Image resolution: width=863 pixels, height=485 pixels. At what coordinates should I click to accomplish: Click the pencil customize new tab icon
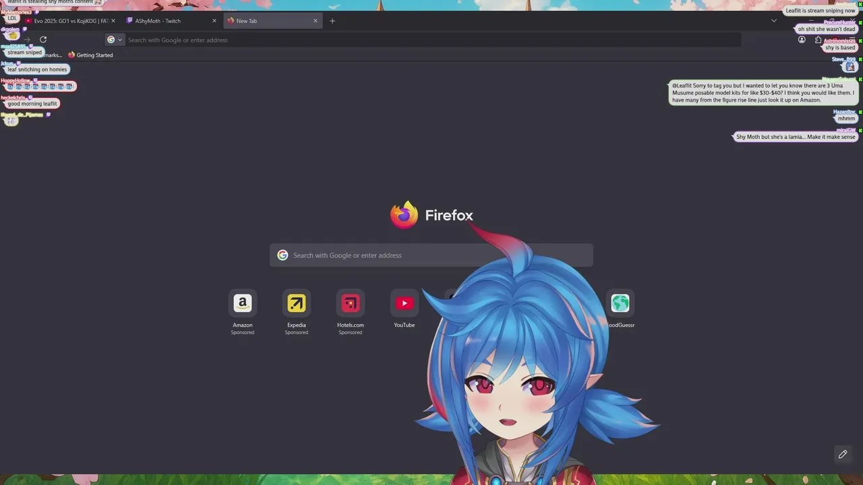tap(843, 455)
